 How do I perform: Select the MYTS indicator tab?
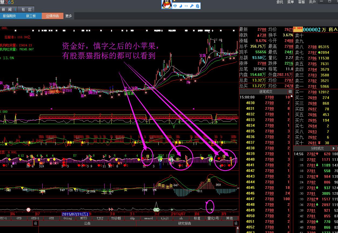(84, 218)
